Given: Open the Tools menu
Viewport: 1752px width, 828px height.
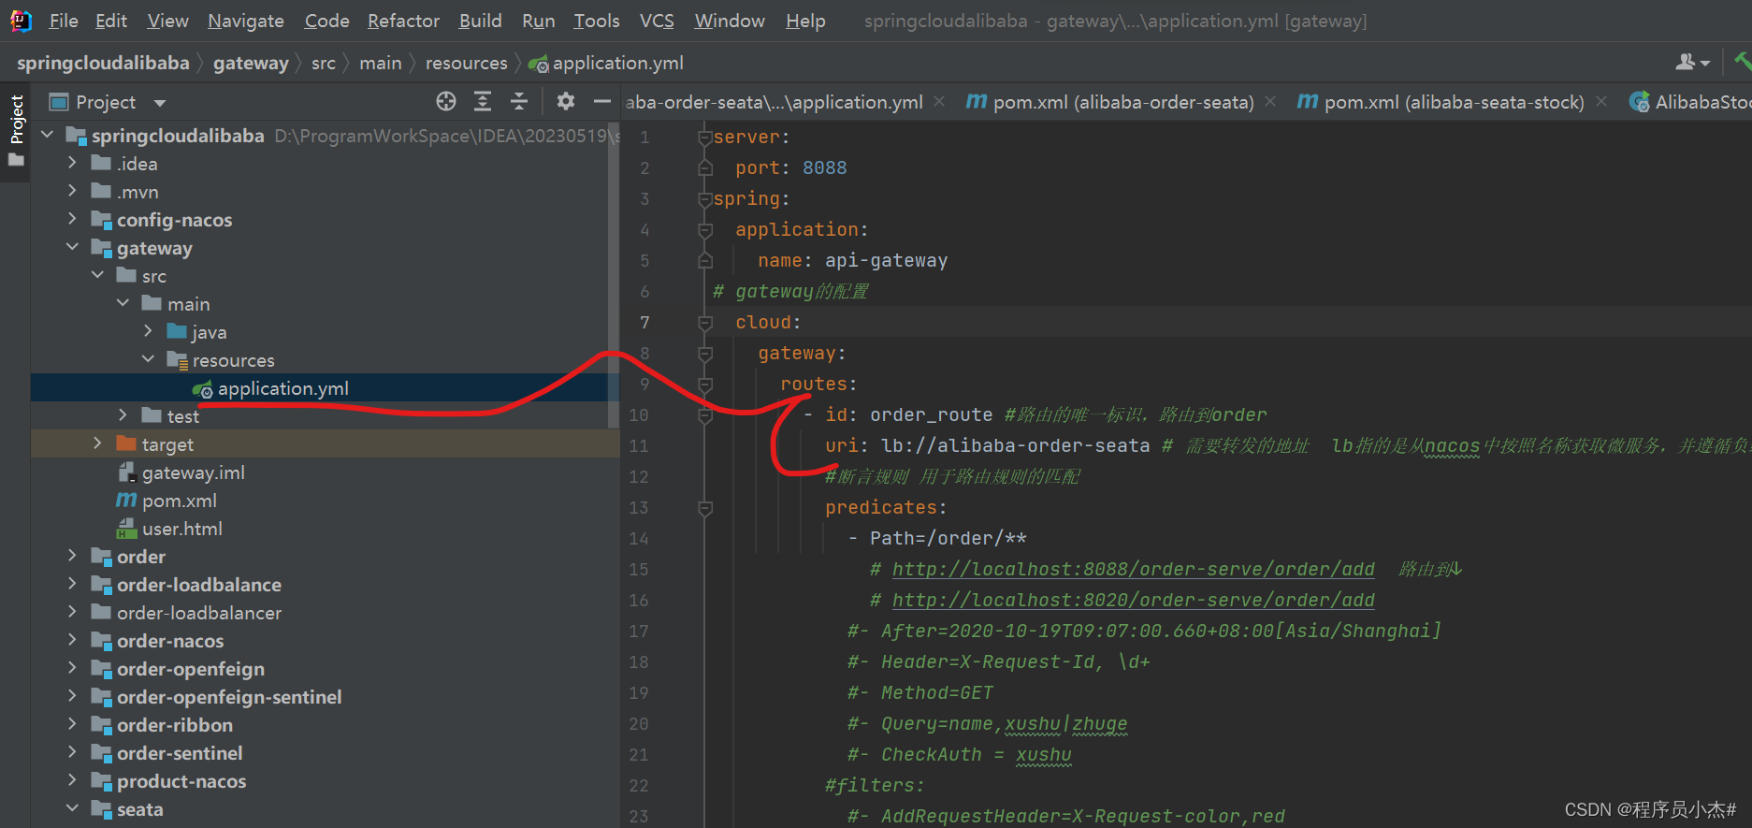Looking at the screenshot, I should tap(597, 21).
